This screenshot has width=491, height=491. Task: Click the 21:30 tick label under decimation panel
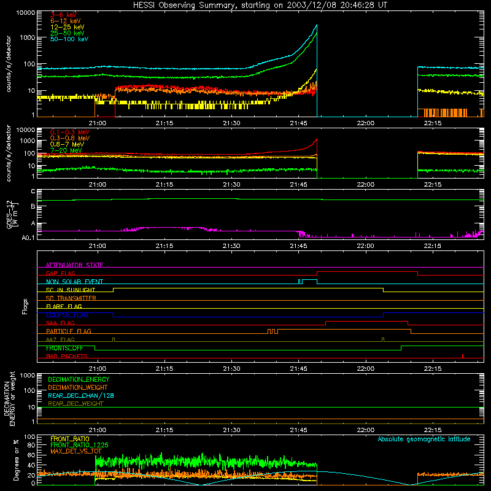point(231,430)
